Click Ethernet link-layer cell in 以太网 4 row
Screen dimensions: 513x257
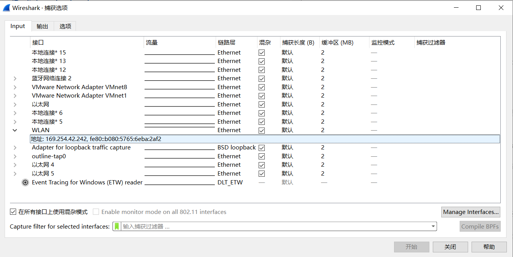(x=229, y=165)
